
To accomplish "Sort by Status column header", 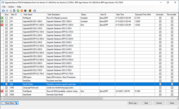I will [89, 14].
